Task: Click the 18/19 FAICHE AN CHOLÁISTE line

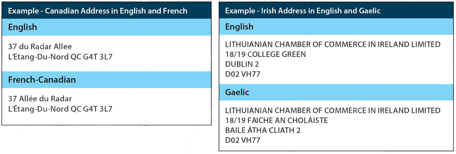Action: click(x=276, y=120)
